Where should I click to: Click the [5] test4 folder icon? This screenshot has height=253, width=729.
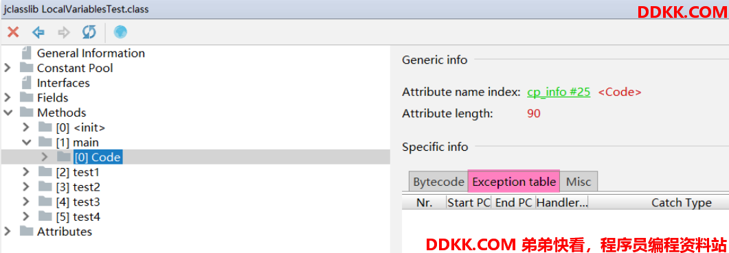(45, 217)
